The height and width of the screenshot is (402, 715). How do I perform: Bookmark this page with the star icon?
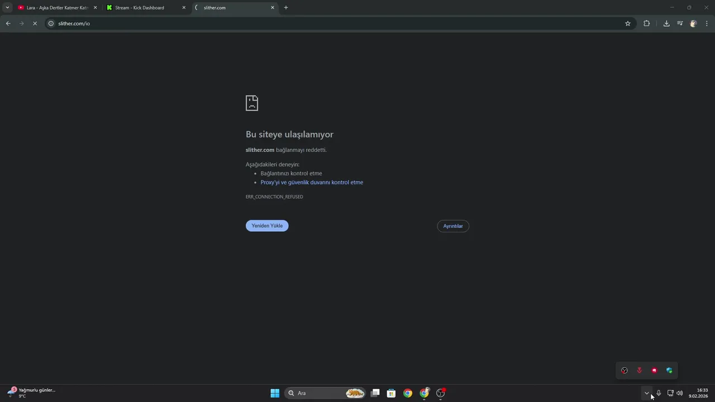point(628,23)
